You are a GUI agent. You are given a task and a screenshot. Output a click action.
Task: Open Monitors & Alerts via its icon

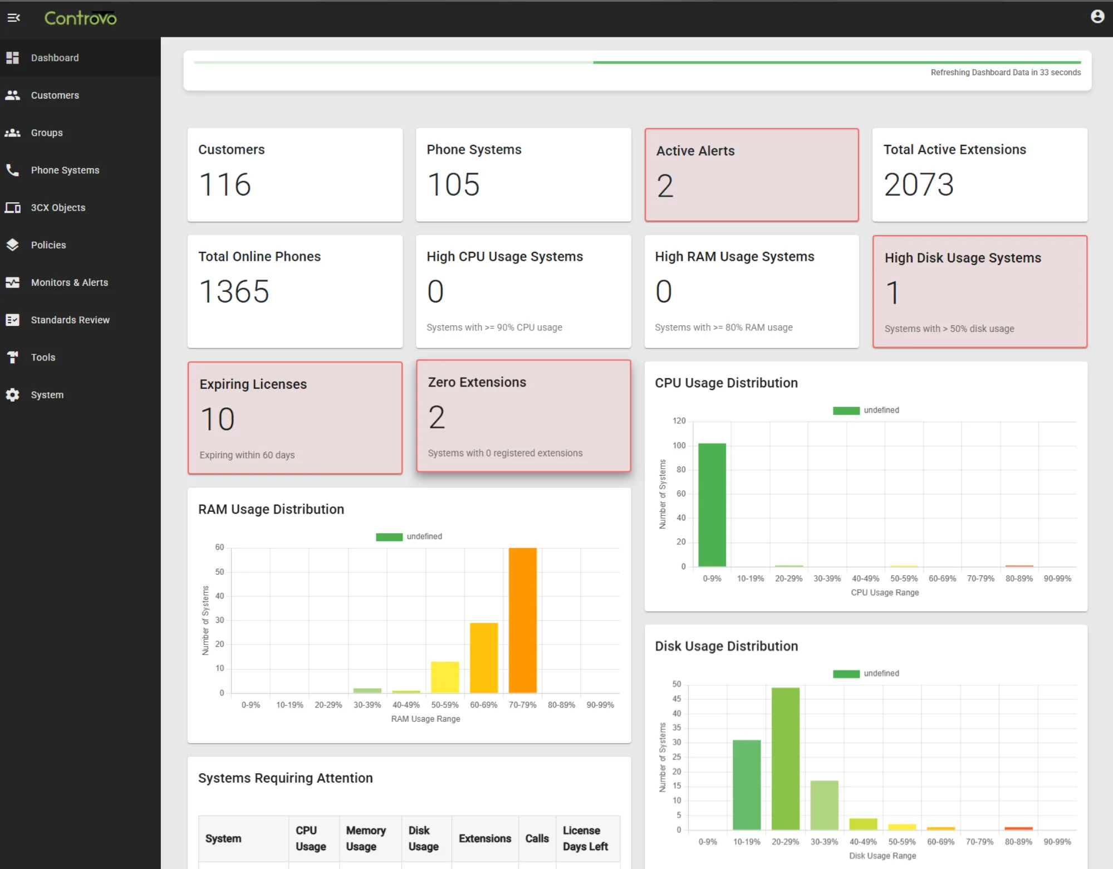tap(13, 282)
